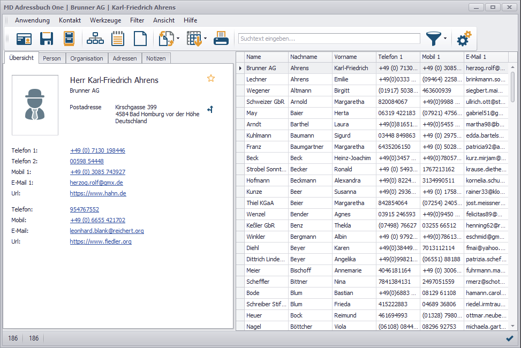Viewport: 521px width, 348px height.
Task: Click the blank page document icon
Action: point(140,39)
